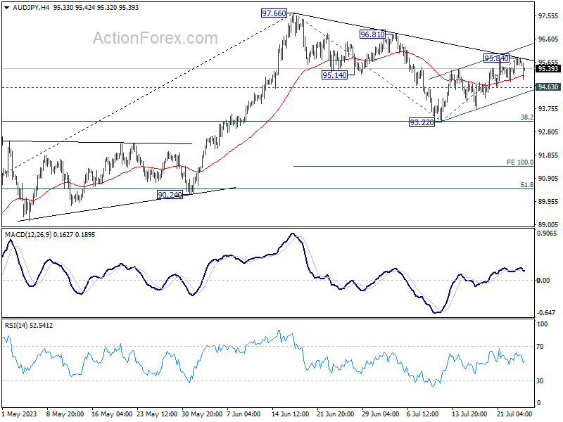This screenshot has width=563, height=422.
Task: Click the 6 Jul 12:00 time label
Action: tap(423, 414)
